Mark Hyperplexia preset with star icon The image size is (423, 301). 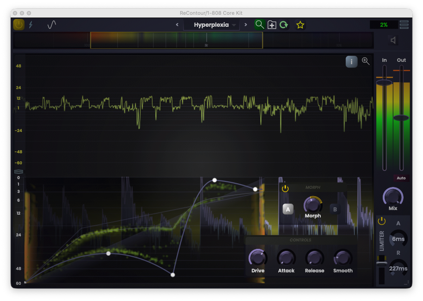[x=300, y=25]
